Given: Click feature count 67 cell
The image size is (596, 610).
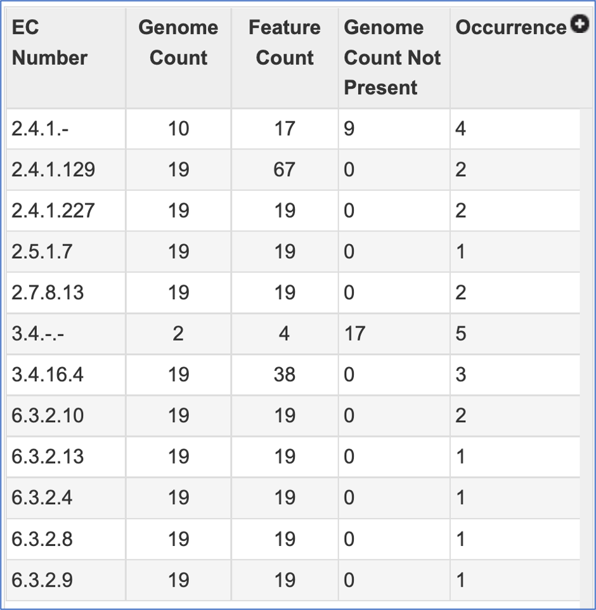Looking at the screenshot, I should (285, 169).
